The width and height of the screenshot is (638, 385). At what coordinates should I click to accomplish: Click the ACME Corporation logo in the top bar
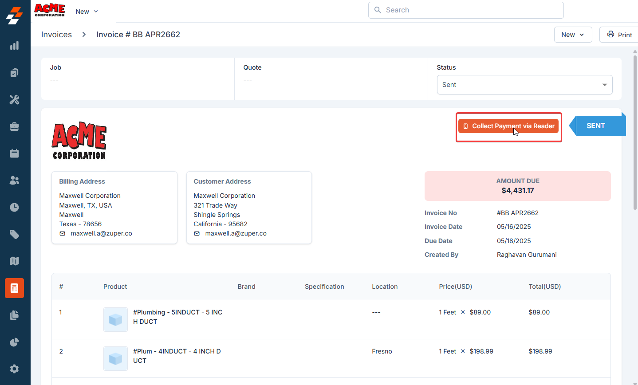coord(50,10)
